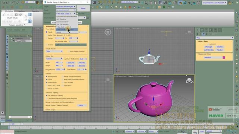This screenshot has height=134, width=239.
Task: Choose Arnold renderer from the list
Action: tap(67, 32)
